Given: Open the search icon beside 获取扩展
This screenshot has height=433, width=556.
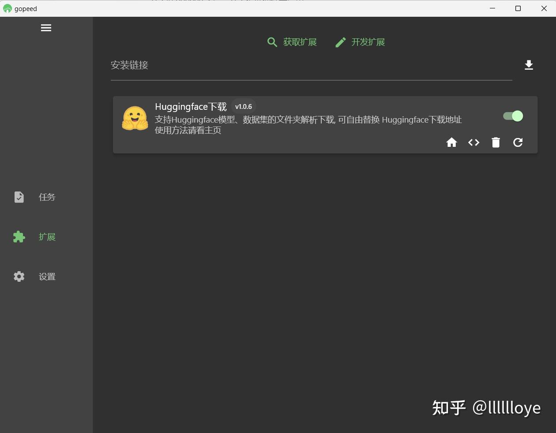Looking at the screenshot, I should 272,42.
